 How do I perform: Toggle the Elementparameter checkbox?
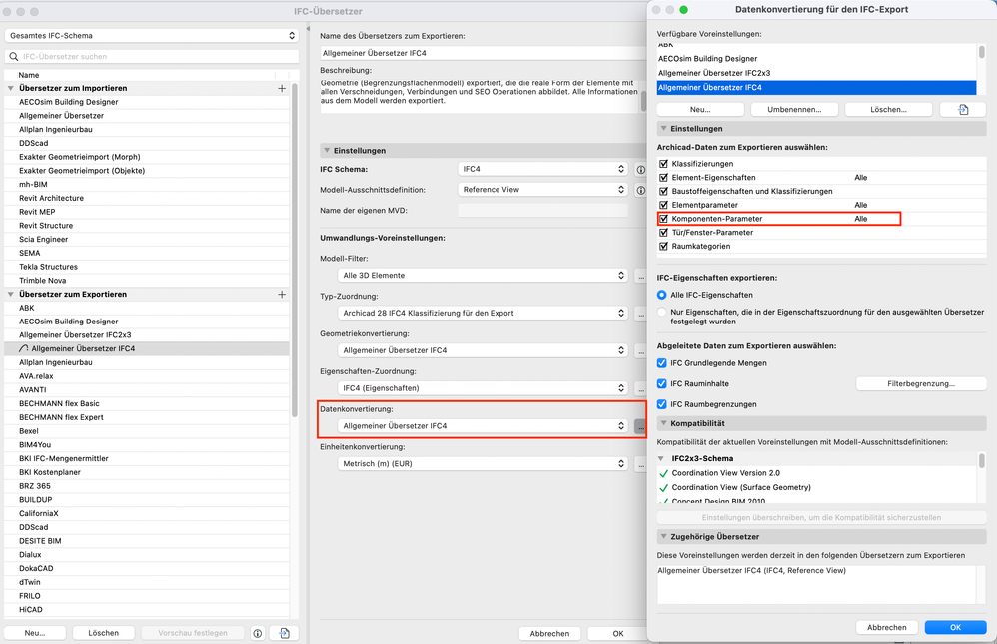663,205
